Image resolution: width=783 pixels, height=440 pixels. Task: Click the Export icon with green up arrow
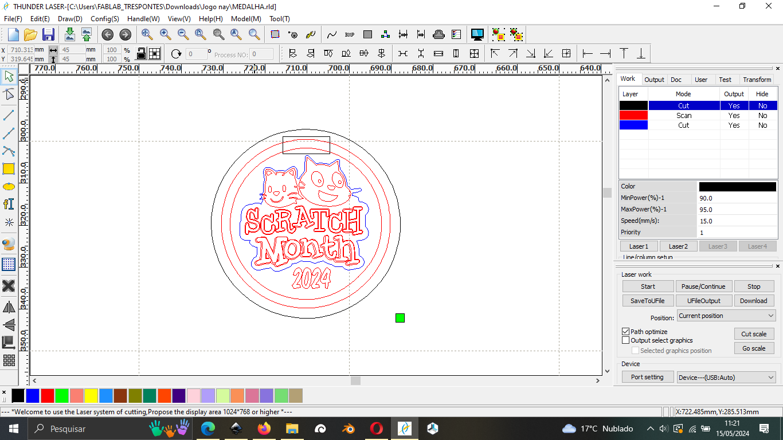pyautogui.click(x=86, y=34)
